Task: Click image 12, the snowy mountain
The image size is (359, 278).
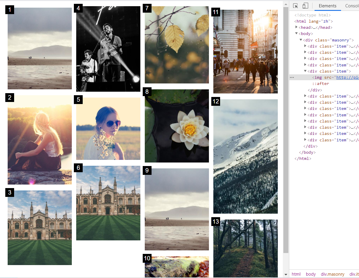Action: [x=245, y=156]
